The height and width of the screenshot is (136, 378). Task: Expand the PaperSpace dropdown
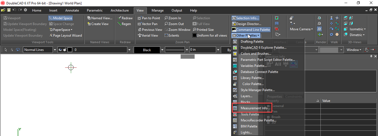tap(71, 30)
